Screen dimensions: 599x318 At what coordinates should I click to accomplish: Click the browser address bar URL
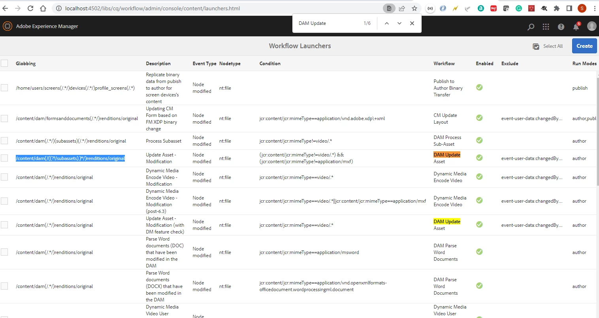coord(153,8)
